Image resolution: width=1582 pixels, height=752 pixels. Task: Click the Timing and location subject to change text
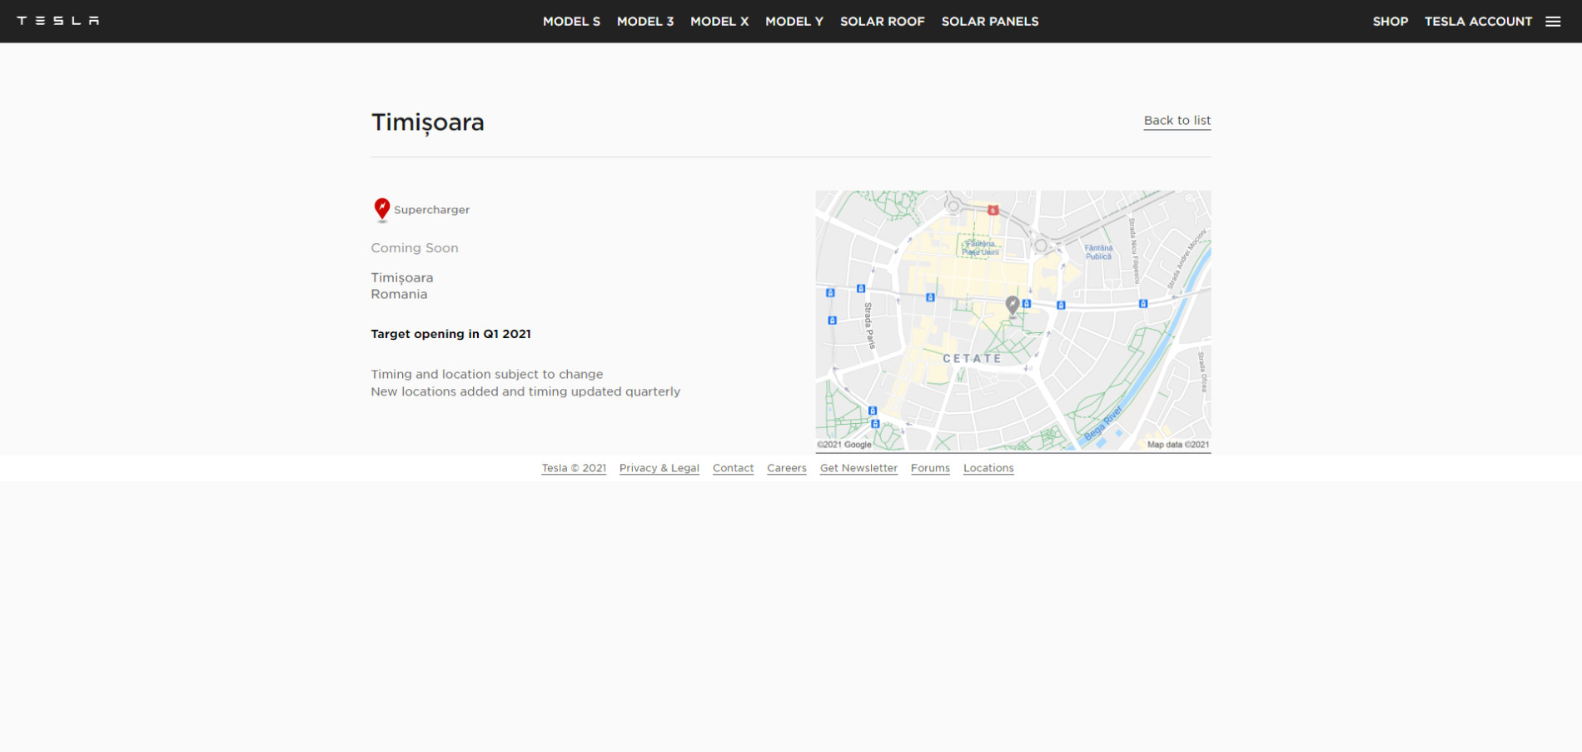pyautogui.click(x=487, y=375)
